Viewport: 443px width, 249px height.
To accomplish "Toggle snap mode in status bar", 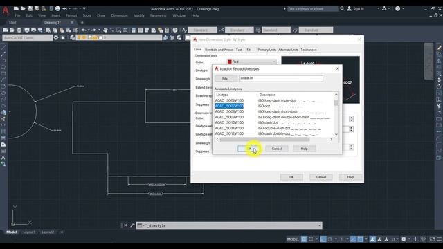I will click(311, 239).
